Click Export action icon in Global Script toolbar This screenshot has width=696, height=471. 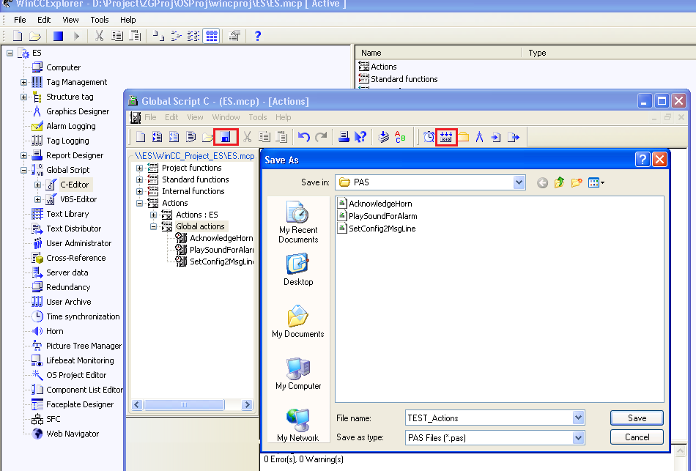514,137
